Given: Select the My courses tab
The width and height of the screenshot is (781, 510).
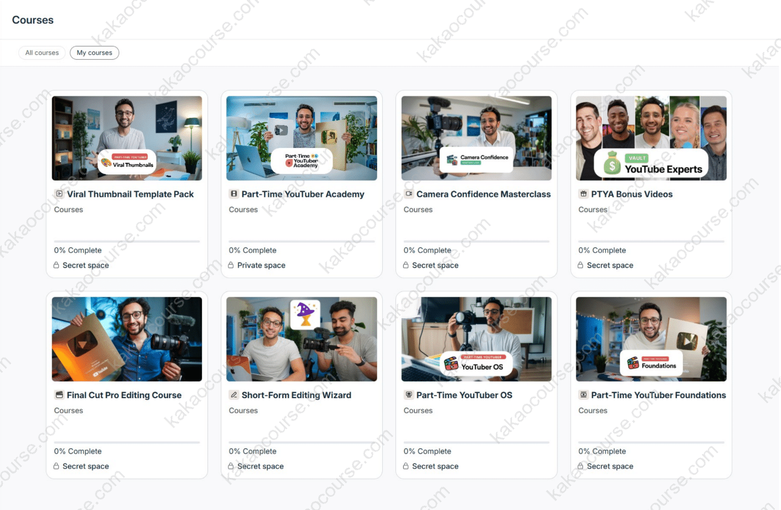Looking at the screenshot, I should (94, 53).
